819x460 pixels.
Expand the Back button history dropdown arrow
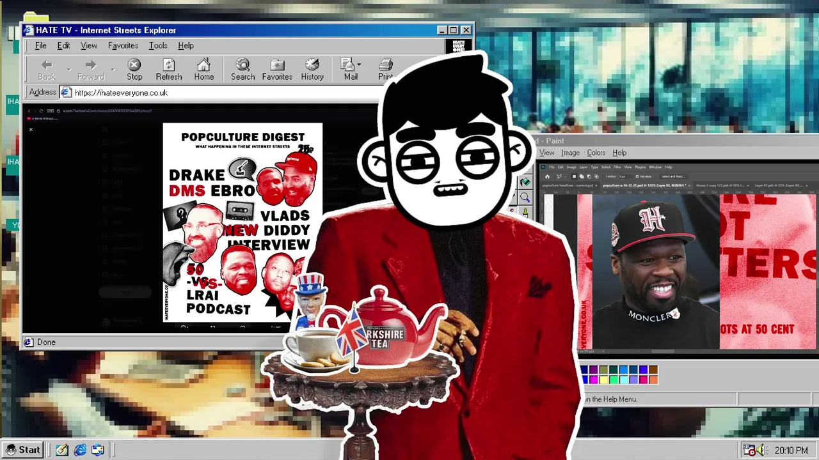[68, 68]
